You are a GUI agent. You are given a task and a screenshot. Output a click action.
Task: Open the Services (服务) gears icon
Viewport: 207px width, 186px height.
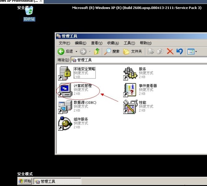click(130, 74)
